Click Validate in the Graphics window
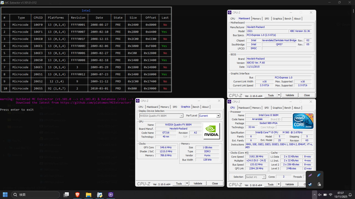This screenshot has width=355, height=199. pyautogui.click(x=198, y=184)
